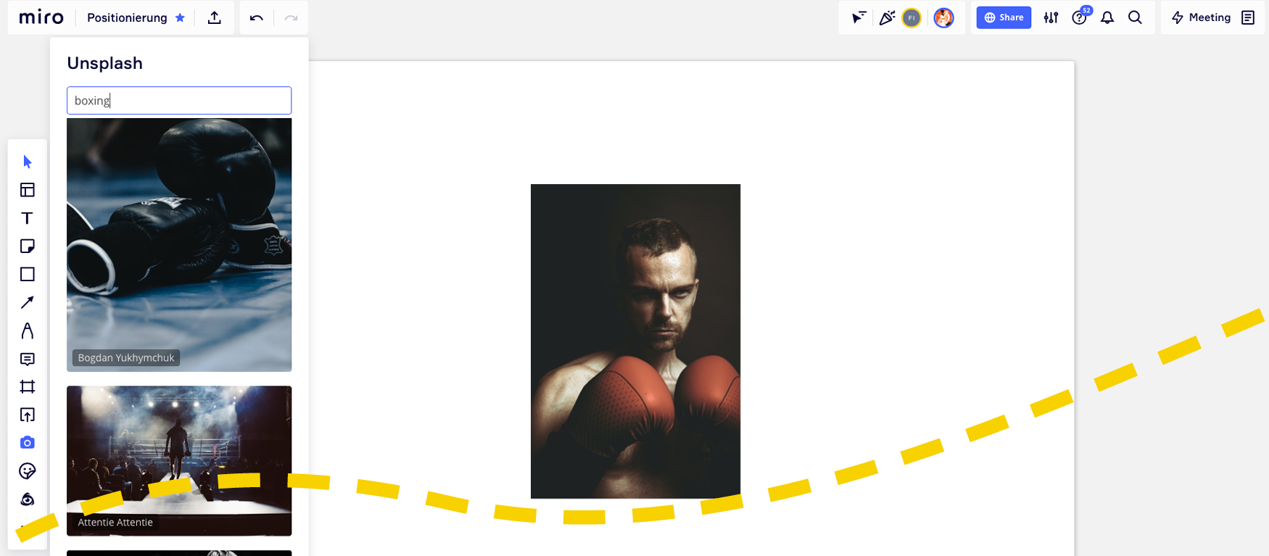This screenshot has width=1269, height=556.
Task: Select the Sticky note tool
Action: pyautogui.click(x=28, y=246)
